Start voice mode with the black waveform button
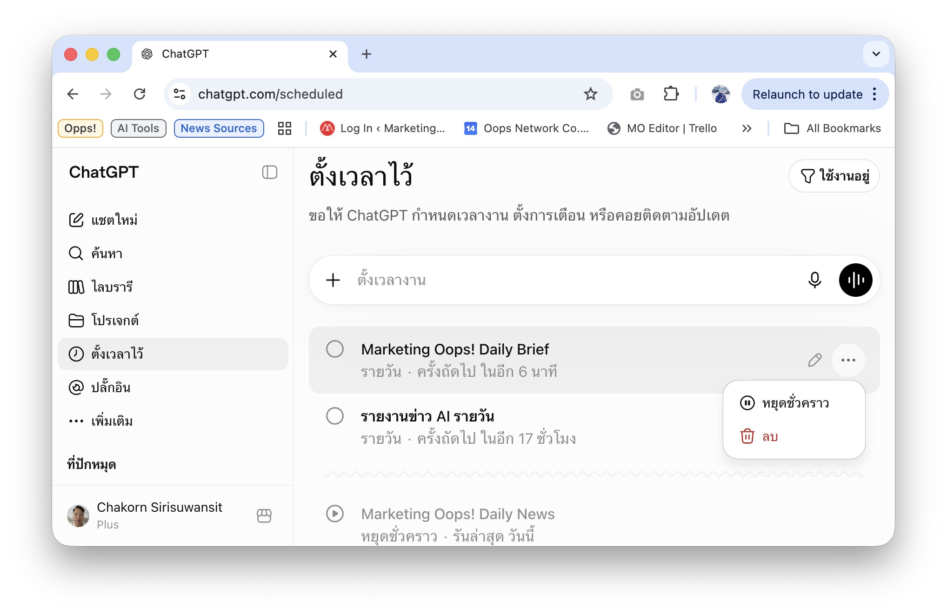The height and width of the screenshot is (615, 947). (x=855, y=280)
